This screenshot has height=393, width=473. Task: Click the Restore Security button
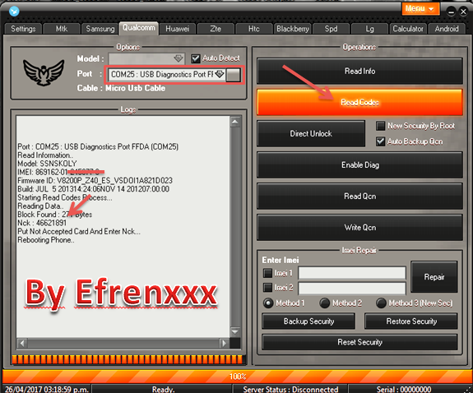point(411,321)
